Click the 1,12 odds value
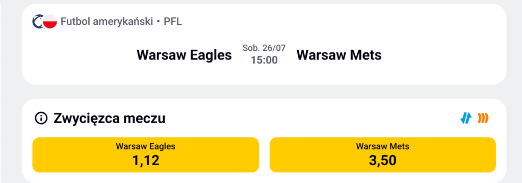 (146, 161)
